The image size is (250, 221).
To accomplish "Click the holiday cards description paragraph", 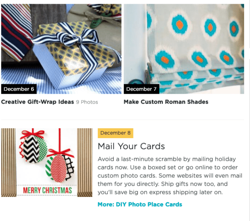I will pyautogui.click(x=170, y=175).
